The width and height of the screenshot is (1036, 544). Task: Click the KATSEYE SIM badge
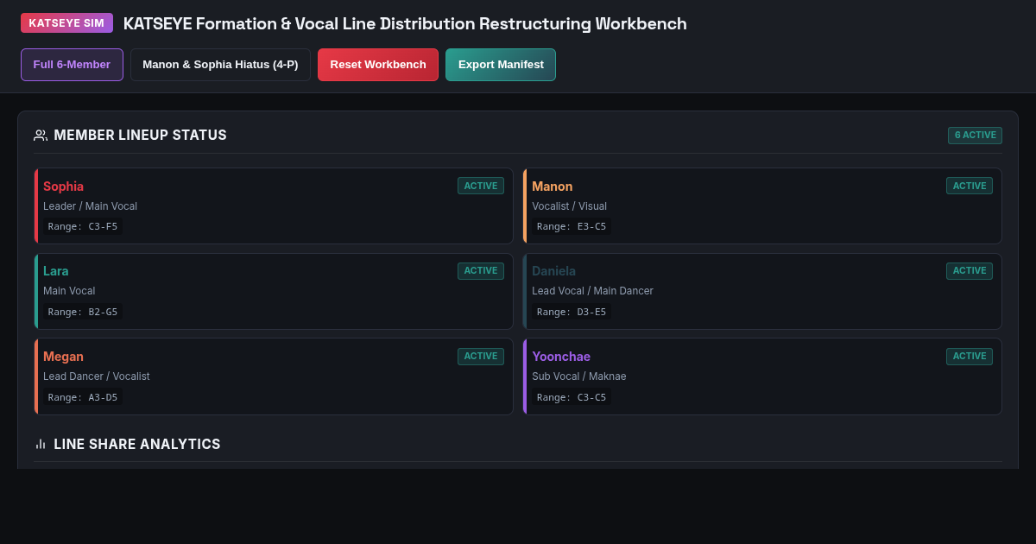click(x=66, y=23)
